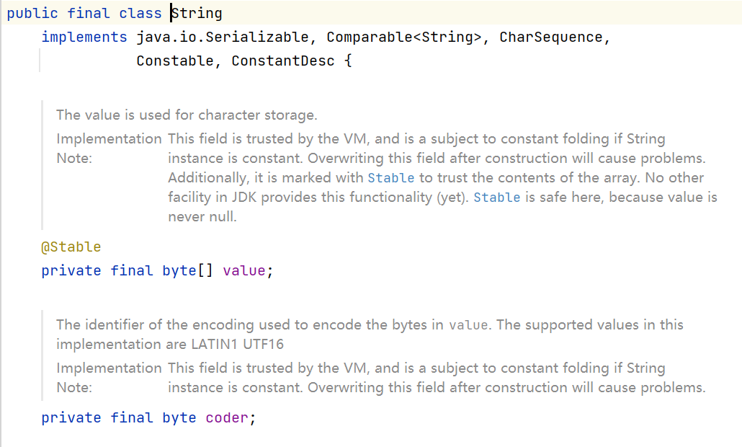The height and width of the screenshot is (447, 742).
Task: Click the value field name in its declaration
Action: 244,271
